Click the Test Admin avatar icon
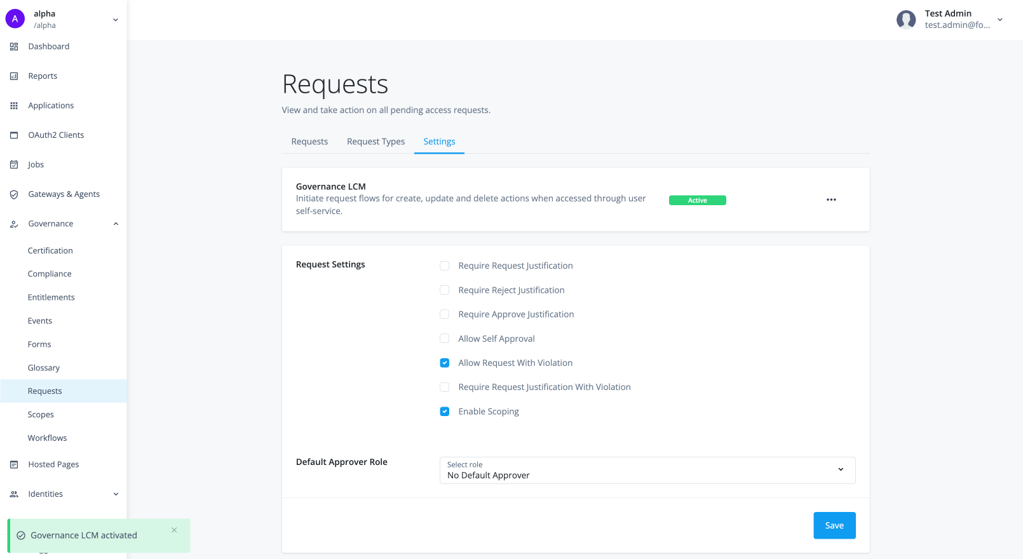 pos(905,20)
